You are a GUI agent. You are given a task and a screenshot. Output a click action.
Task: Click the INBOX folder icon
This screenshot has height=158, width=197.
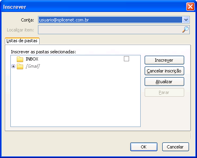[x=20, y=59]
